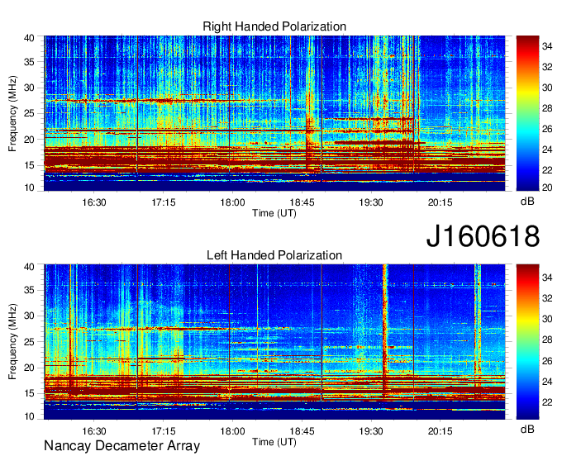Screen dimensions: 562x456
Task: Click the 28 dB value on the top colorbar
Action: point(547,108)
